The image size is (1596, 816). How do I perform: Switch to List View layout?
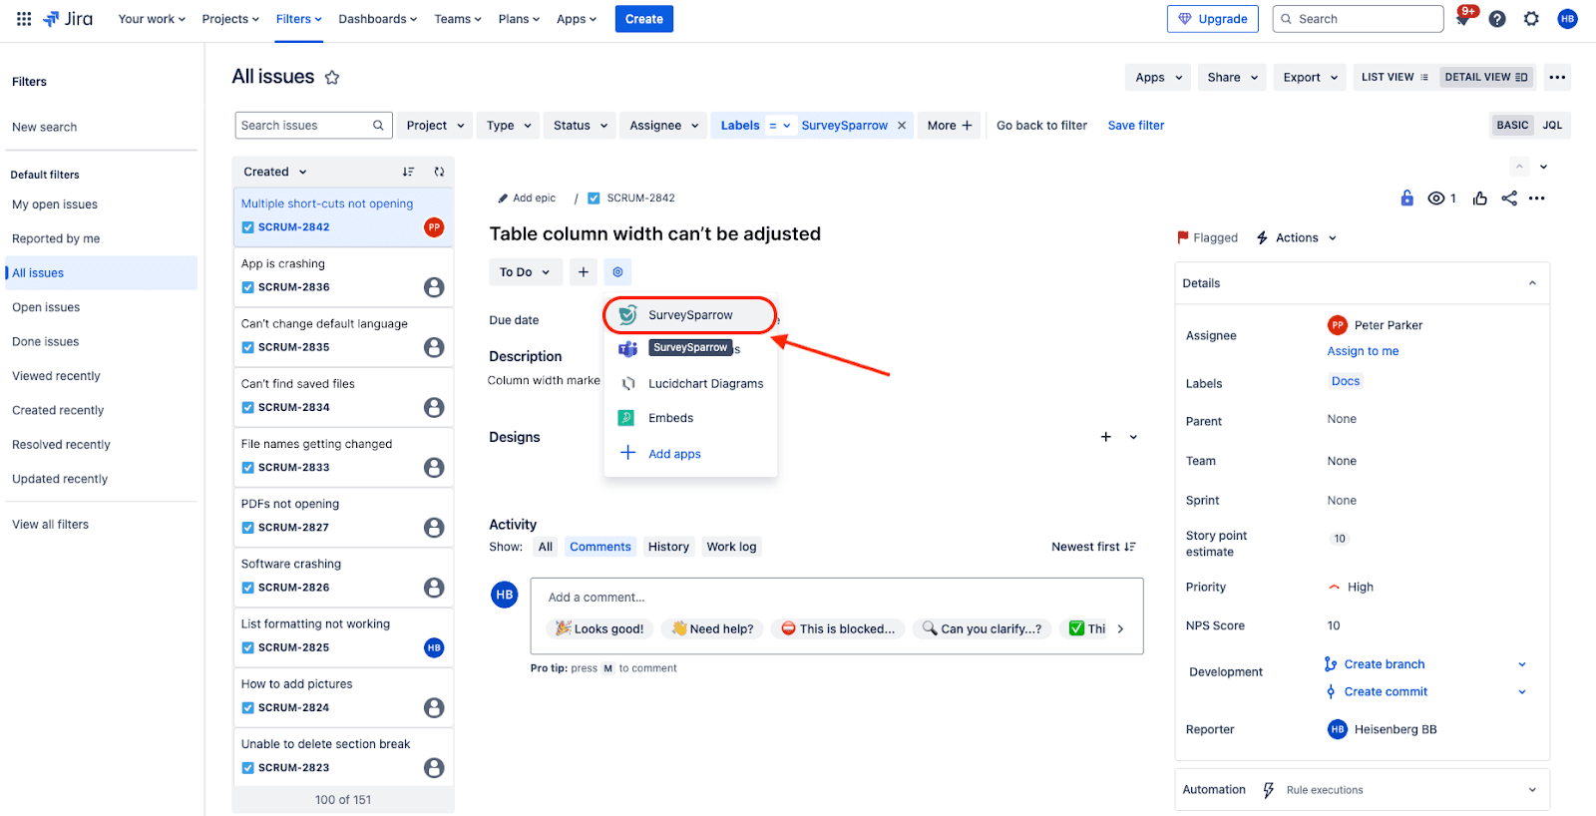pyautogui.click(x=1395, y=77)
